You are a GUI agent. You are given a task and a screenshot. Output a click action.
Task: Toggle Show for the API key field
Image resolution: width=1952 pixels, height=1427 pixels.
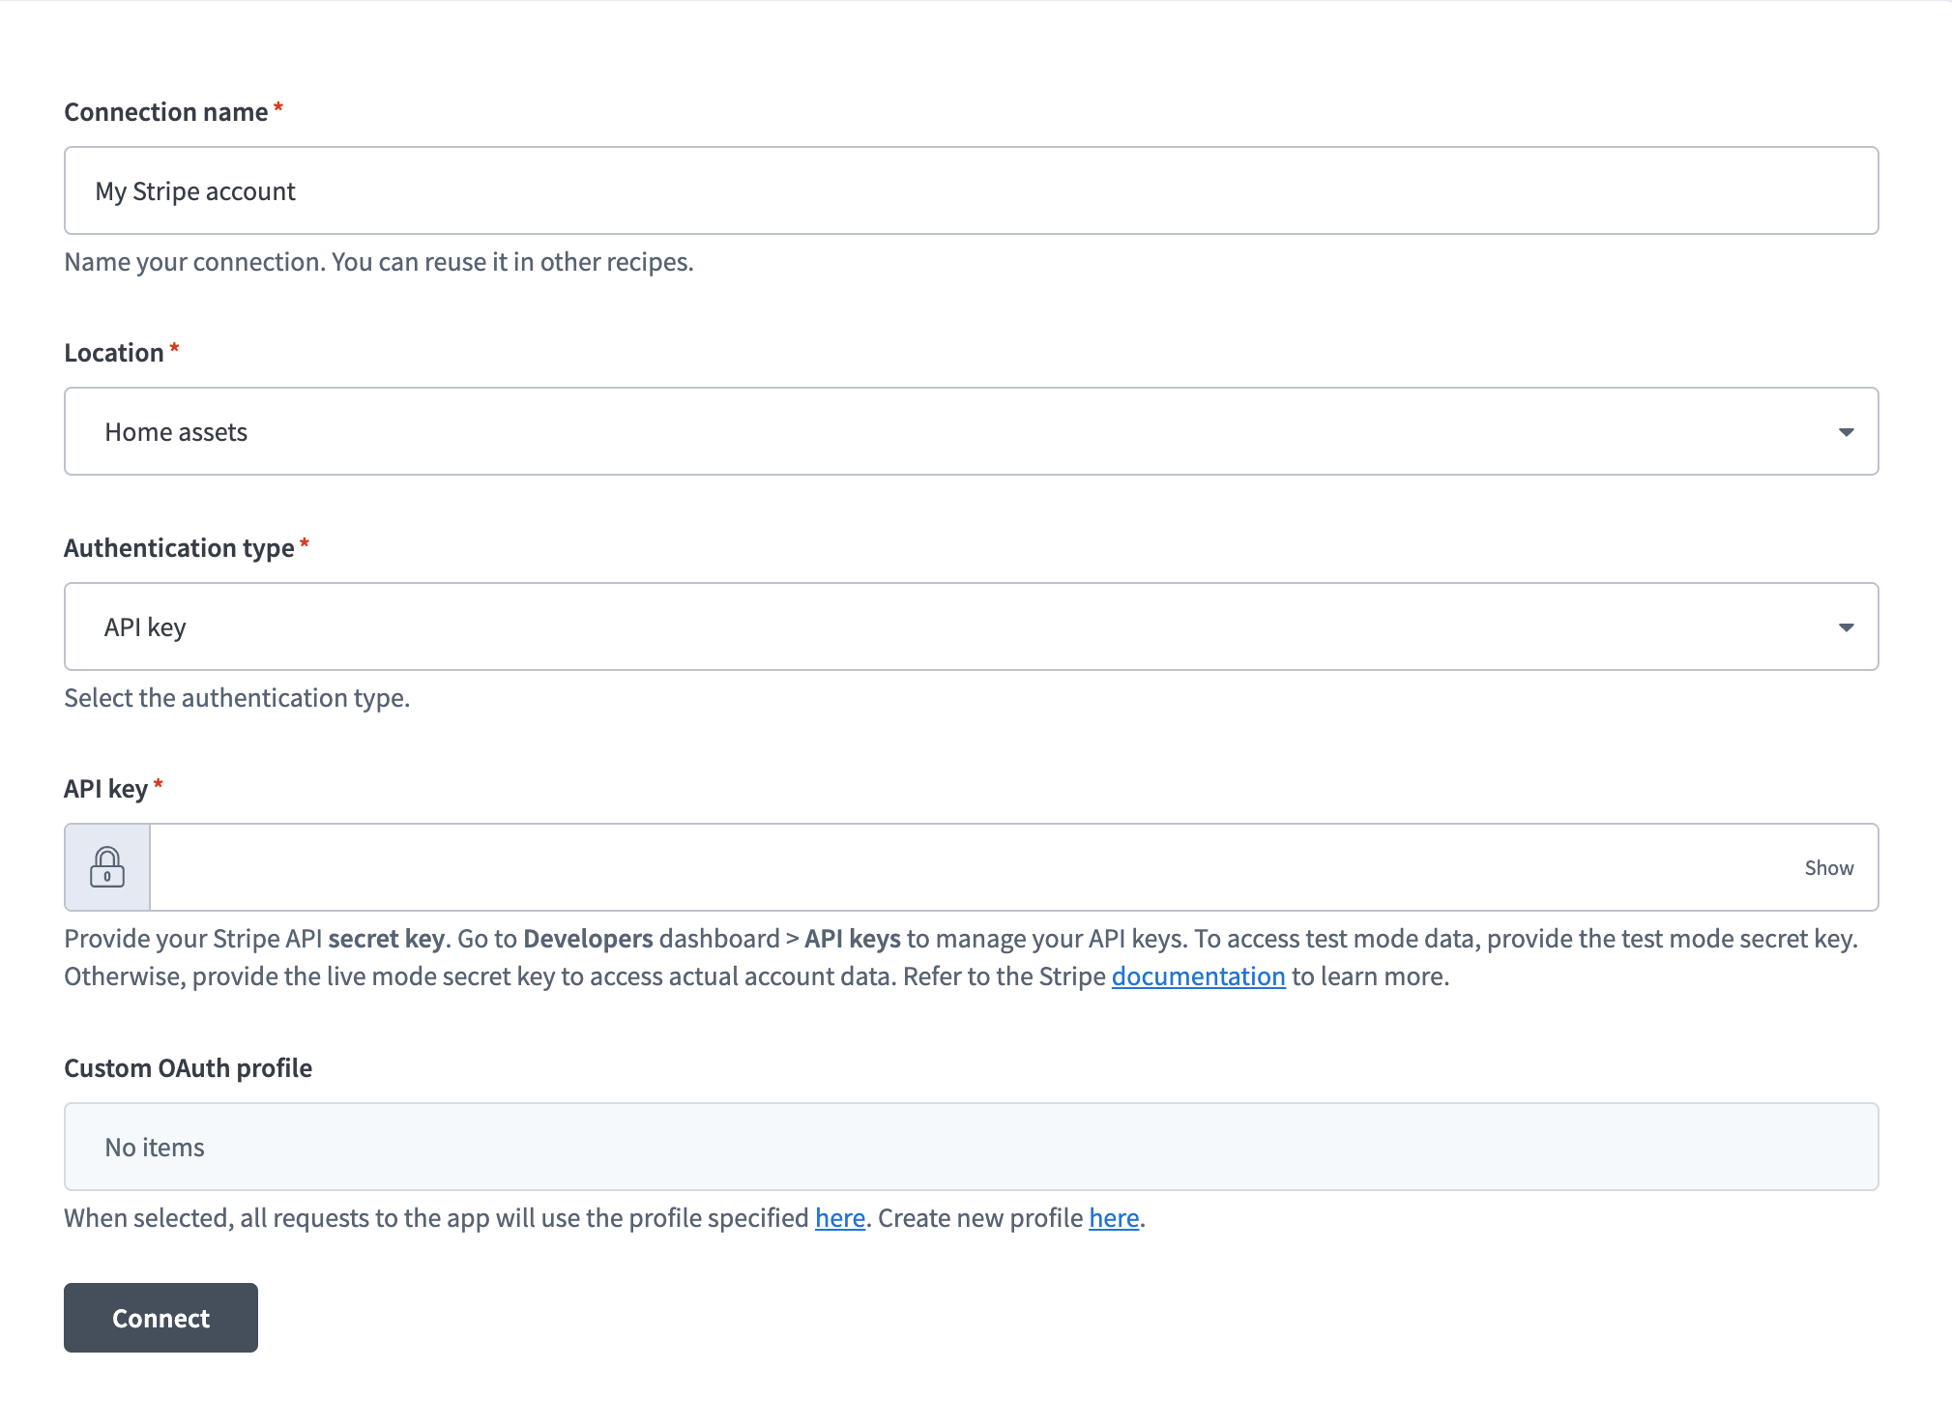coord(1828,868)
